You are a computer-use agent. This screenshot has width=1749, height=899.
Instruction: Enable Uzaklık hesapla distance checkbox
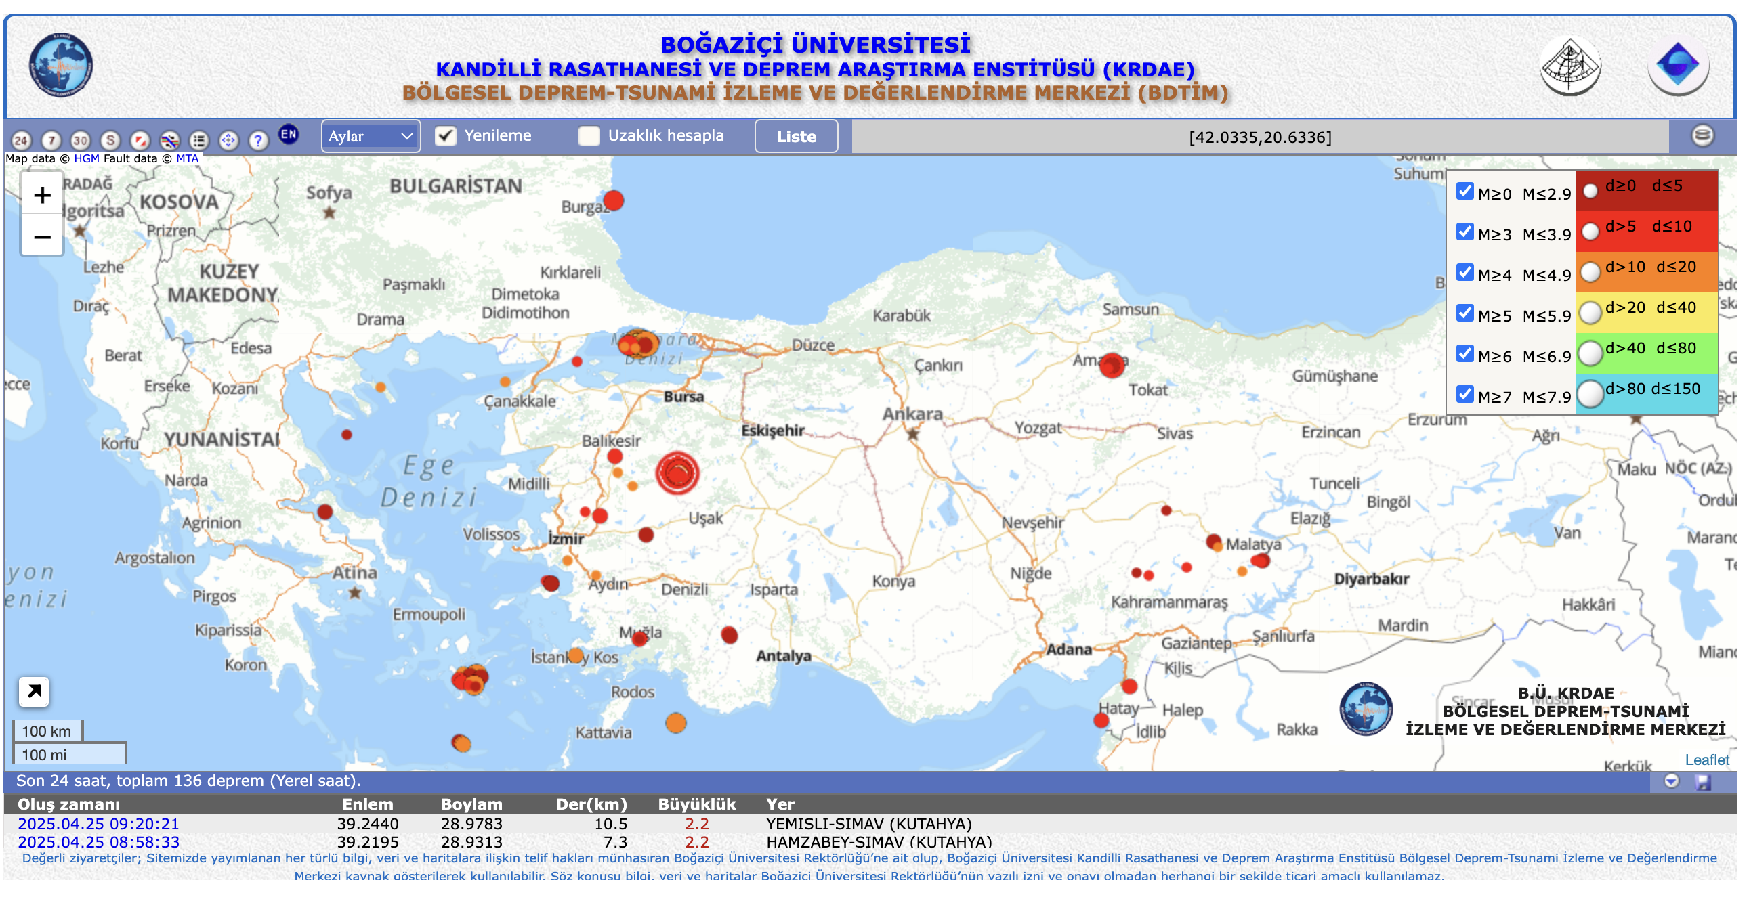tap(589, 135)
